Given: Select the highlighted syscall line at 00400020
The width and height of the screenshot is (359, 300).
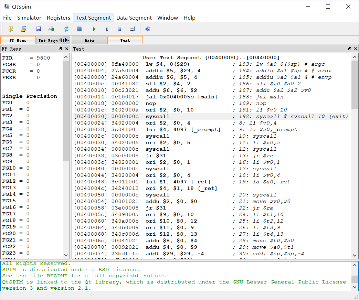Looking at the screenshot, I should [211, 117].
